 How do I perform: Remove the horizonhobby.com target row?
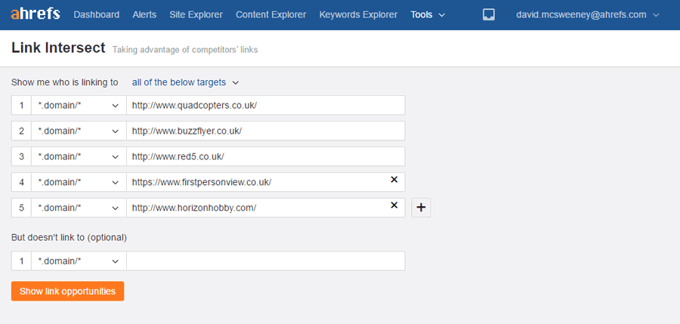click(x=394, y=205)
